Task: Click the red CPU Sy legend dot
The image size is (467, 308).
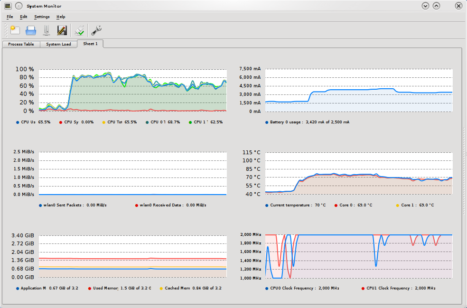Action: click(61, 122)
